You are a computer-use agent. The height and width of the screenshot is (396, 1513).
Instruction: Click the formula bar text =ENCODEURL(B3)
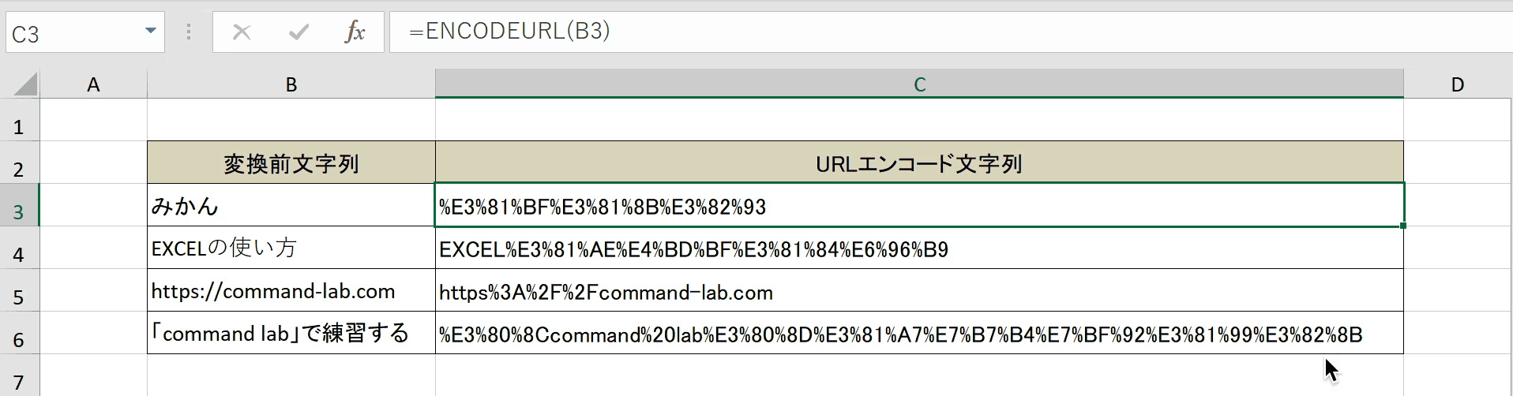pos(509,31)
